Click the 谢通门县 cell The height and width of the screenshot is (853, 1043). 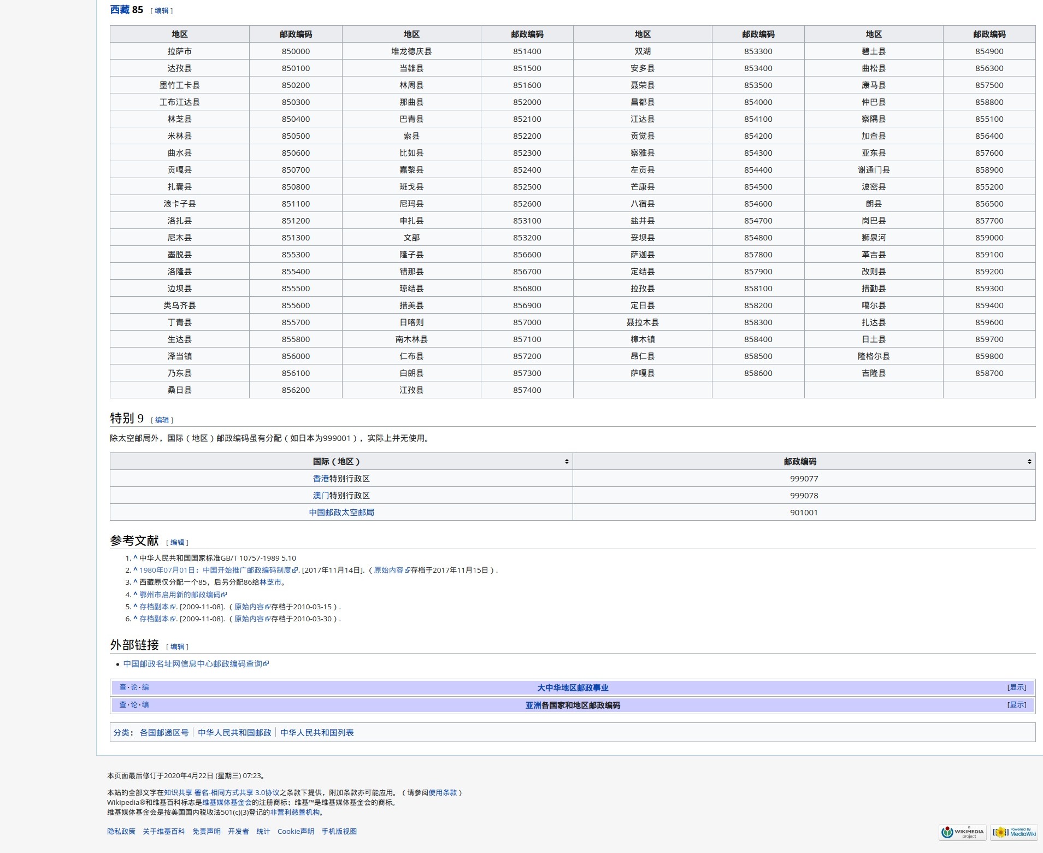tap(874, 170)
